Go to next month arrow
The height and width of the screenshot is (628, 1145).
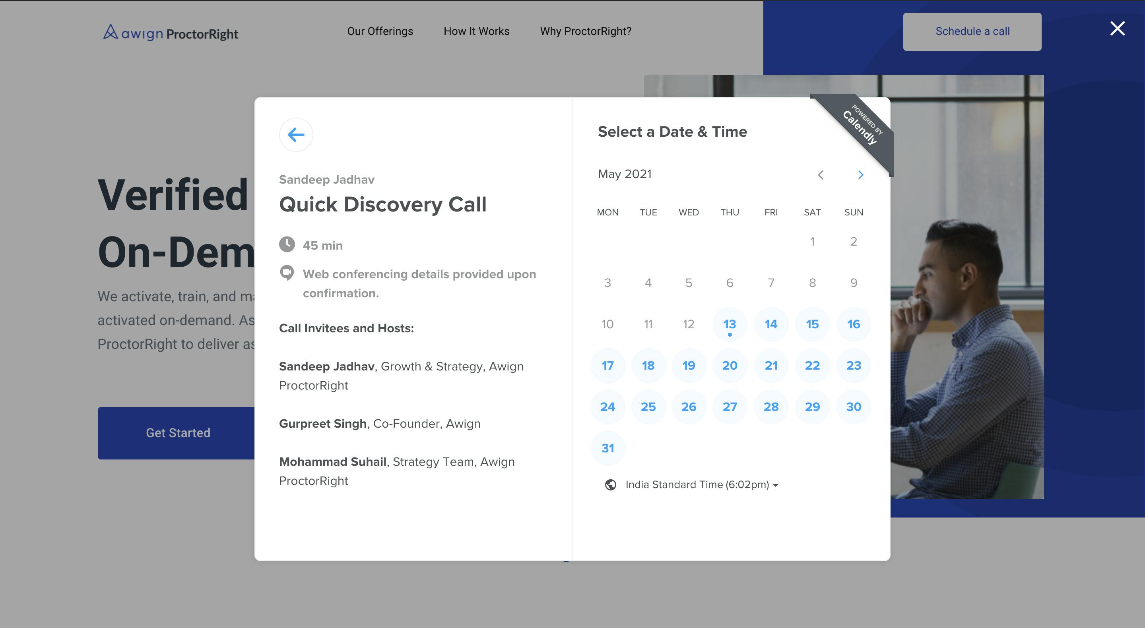pos(860,174)
